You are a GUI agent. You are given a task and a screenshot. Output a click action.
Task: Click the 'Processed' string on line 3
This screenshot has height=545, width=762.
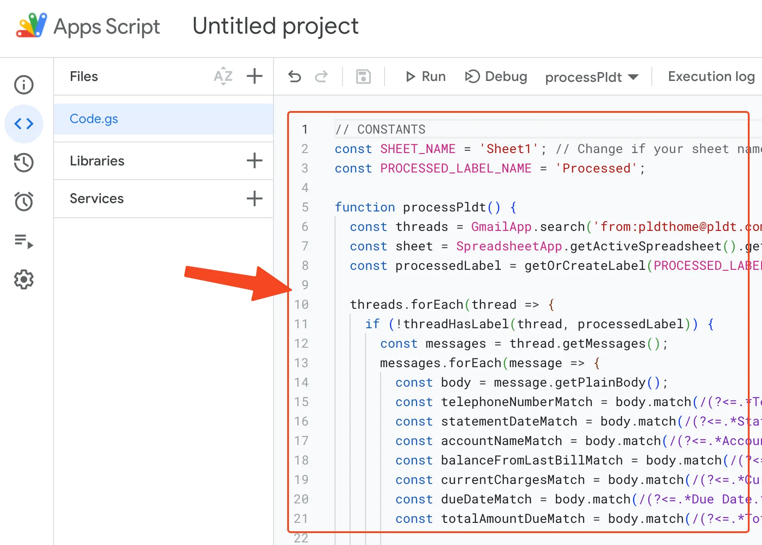[x=597, y=168]
